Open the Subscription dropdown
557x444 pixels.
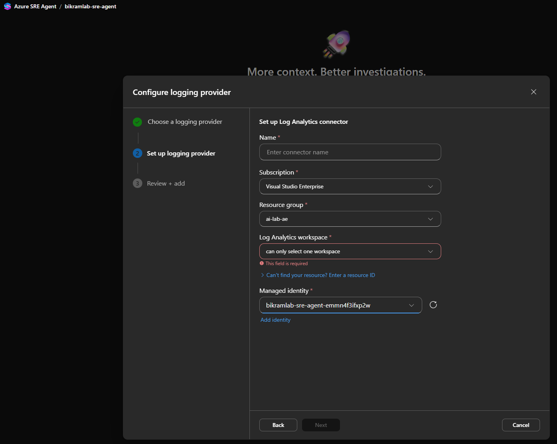(x=350, y=186)
